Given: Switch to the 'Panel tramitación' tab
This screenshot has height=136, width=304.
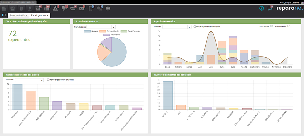Looking at the screenshot, I should click(18, 15).
